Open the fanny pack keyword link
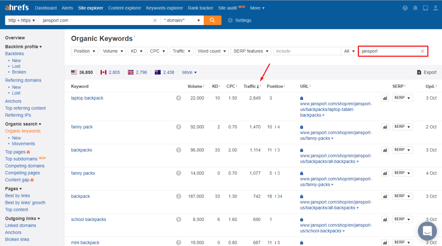Screen dimensions: 442x246 pos(82,127)
